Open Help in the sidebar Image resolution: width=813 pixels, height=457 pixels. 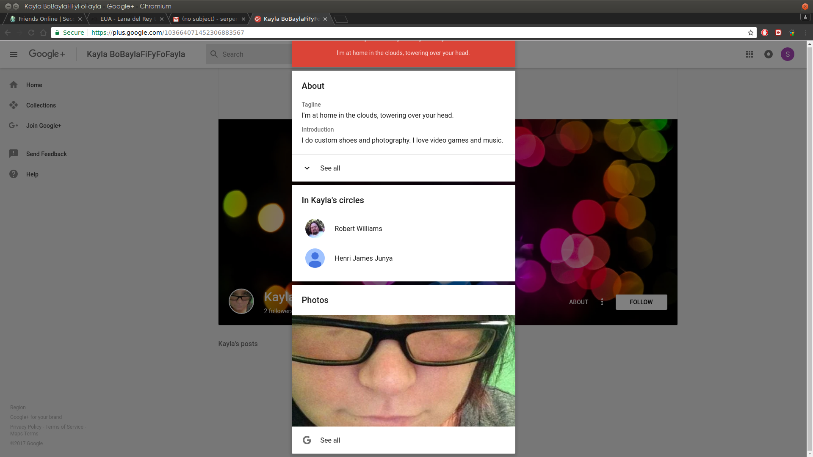tap(44, 174)
